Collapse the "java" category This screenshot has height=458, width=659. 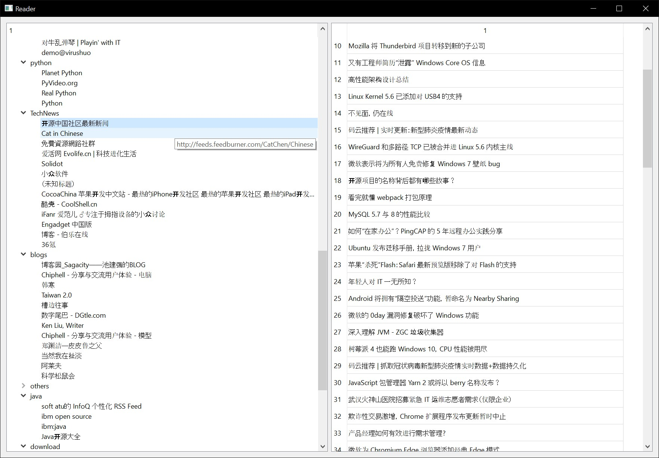[24, 396]
